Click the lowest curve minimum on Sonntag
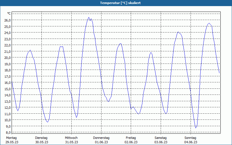The height and width of the screenshot is (145, 232). click(x=196, y=128)
